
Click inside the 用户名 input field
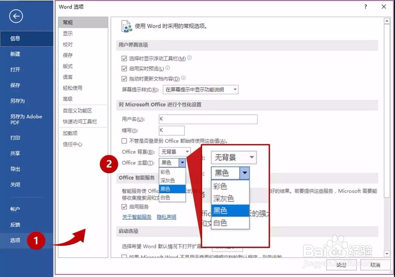tap(208, 119)
